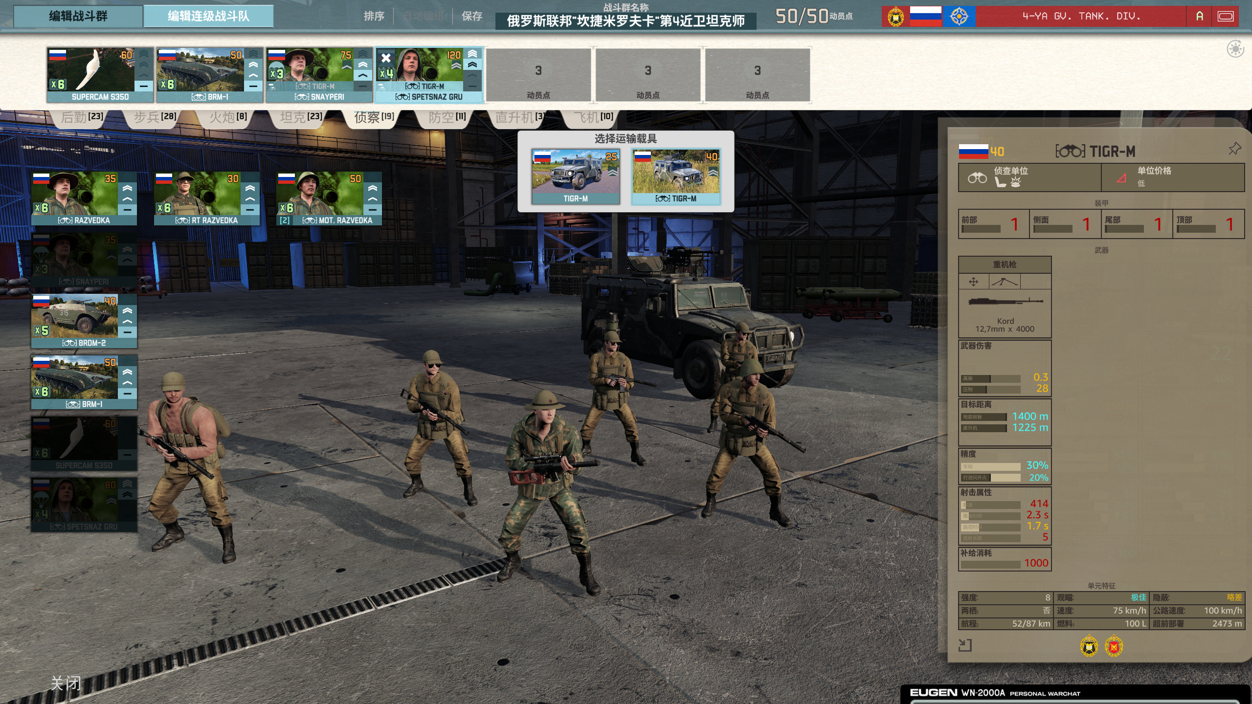Click the red triangle unit price icon

tap(1121, 178)
